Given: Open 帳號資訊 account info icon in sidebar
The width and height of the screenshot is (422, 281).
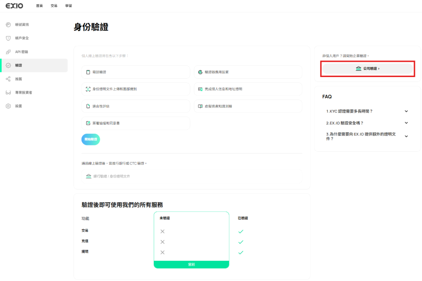Looking at the screenshot, I should tap(8, 24).
